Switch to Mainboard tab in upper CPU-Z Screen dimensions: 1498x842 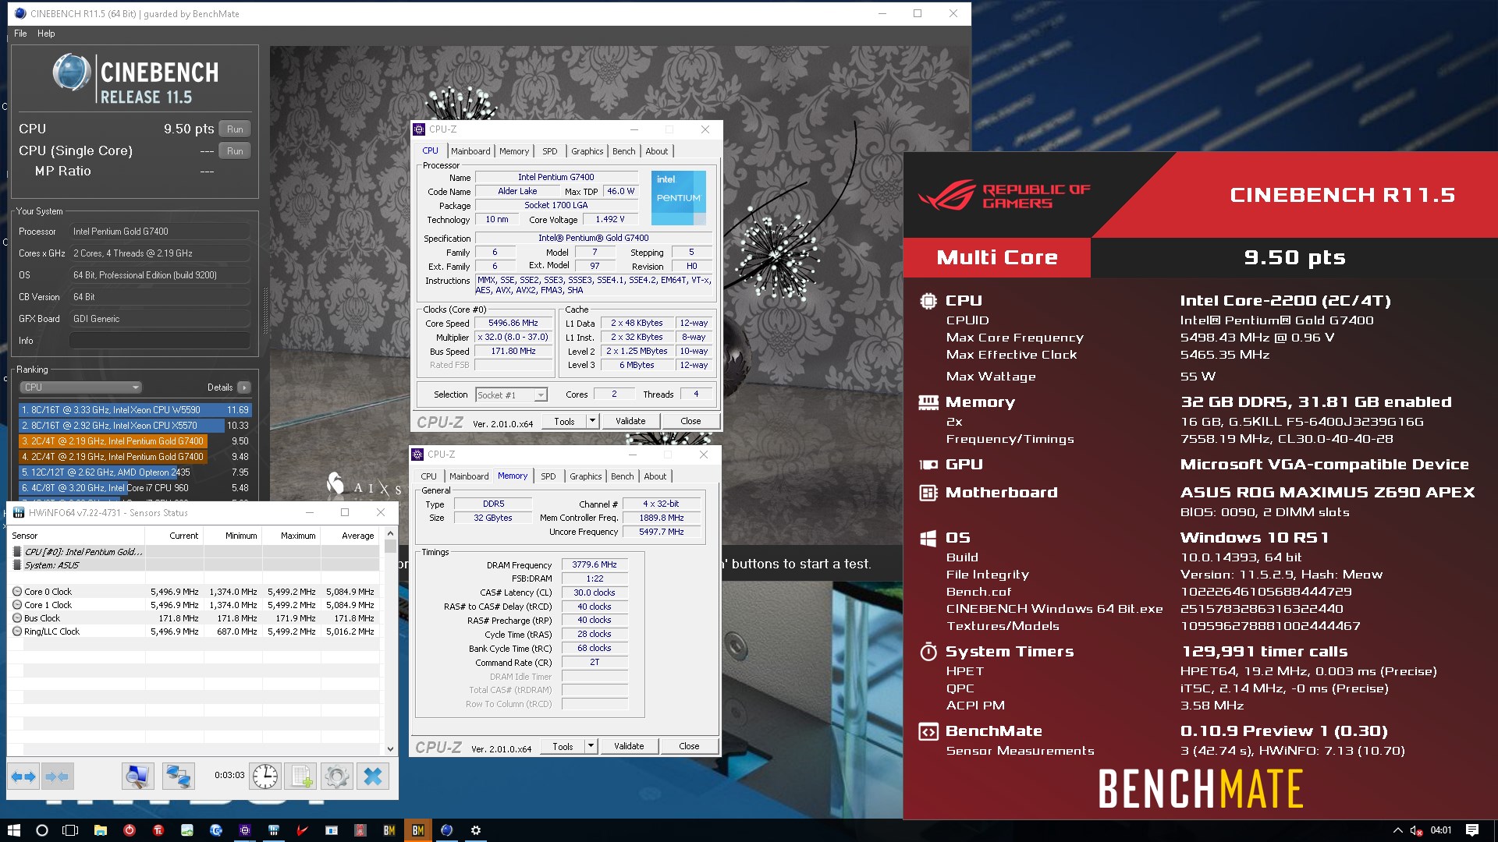470,151
